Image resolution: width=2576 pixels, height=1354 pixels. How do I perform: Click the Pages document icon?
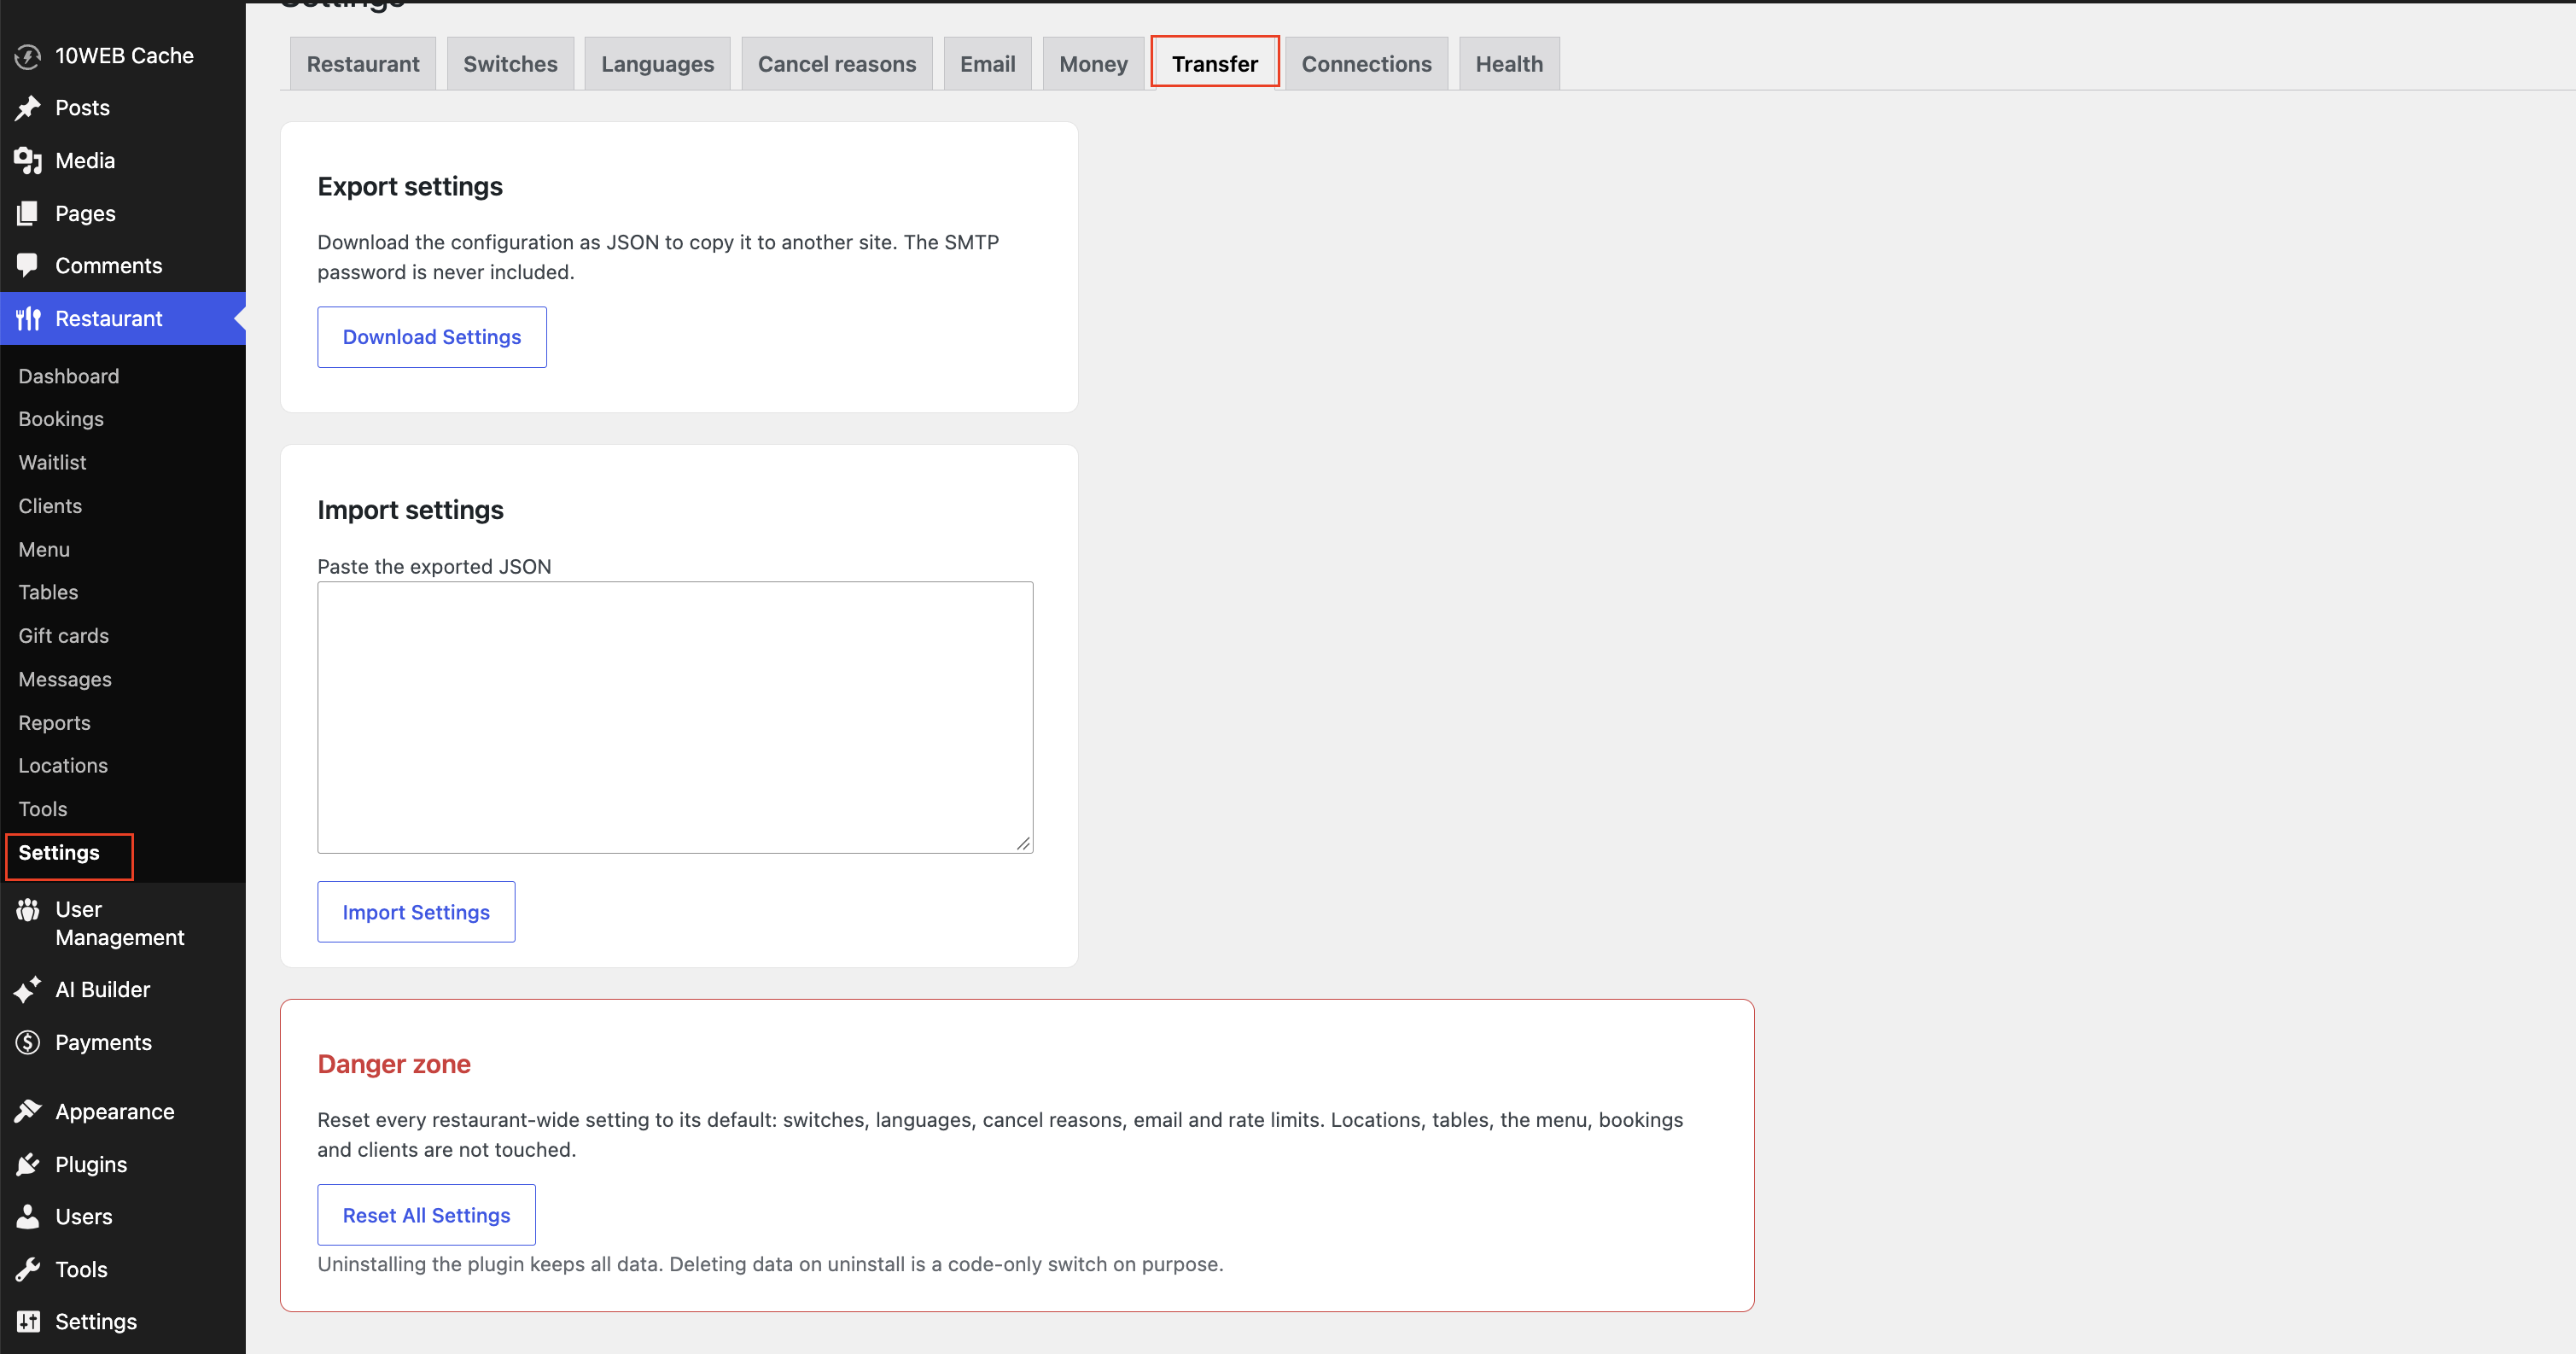tap(28, 213)
